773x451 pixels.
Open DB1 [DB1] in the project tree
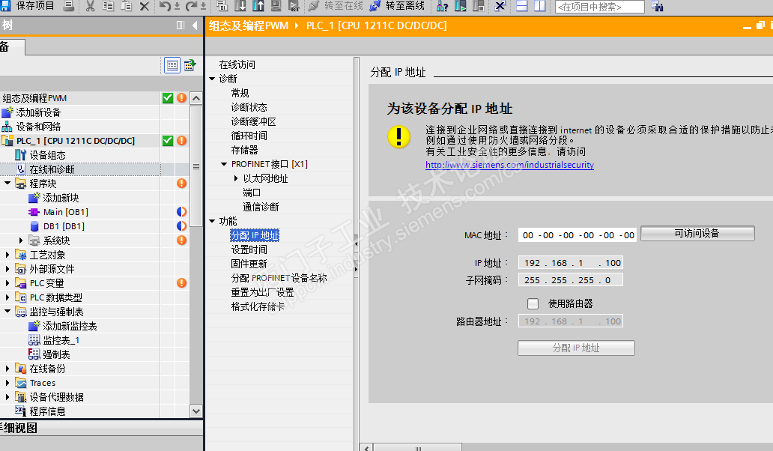(64, 226)
